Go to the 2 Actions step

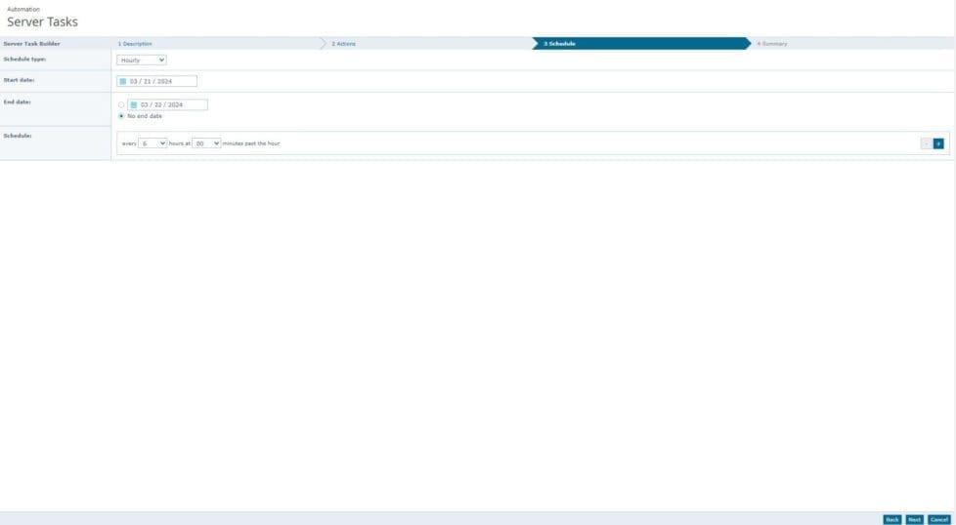pos(343,44)
